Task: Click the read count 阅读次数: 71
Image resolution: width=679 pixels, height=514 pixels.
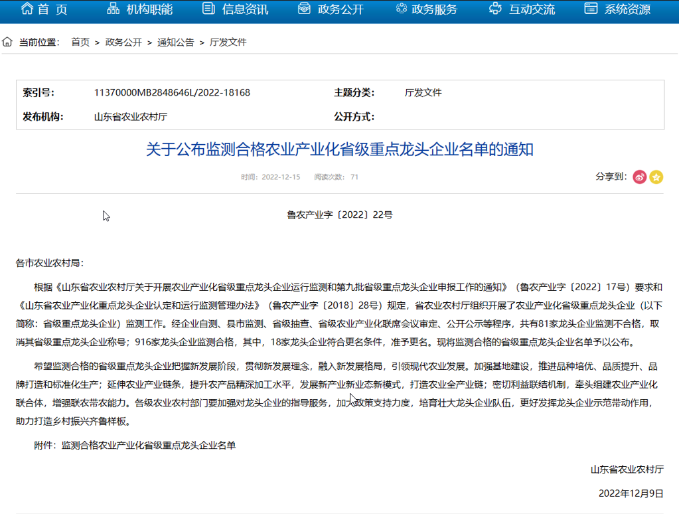Action: tap(336, 177)
